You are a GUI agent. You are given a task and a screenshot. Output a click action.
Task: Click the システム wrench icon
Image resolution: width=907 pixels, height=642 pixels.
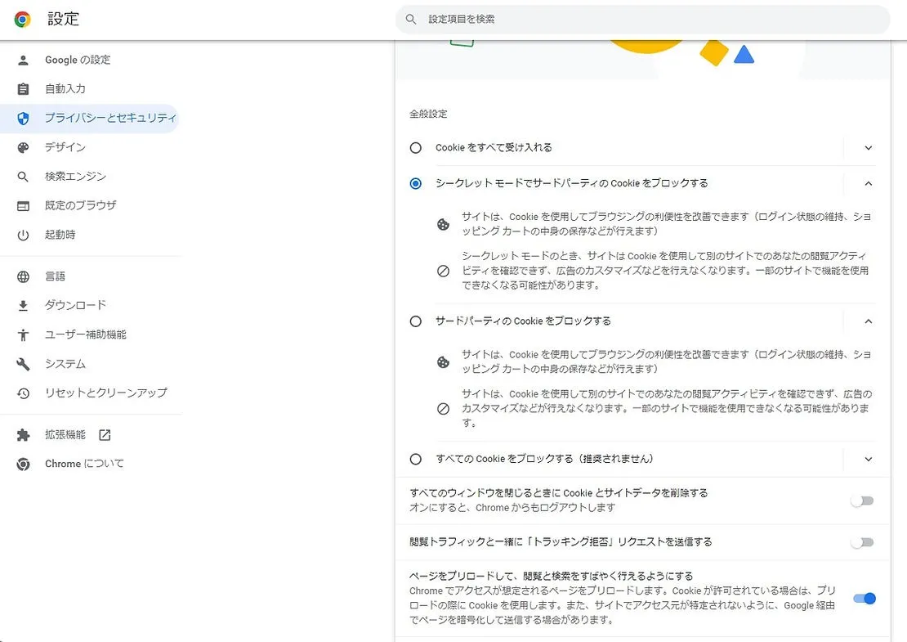pos(23,364)
